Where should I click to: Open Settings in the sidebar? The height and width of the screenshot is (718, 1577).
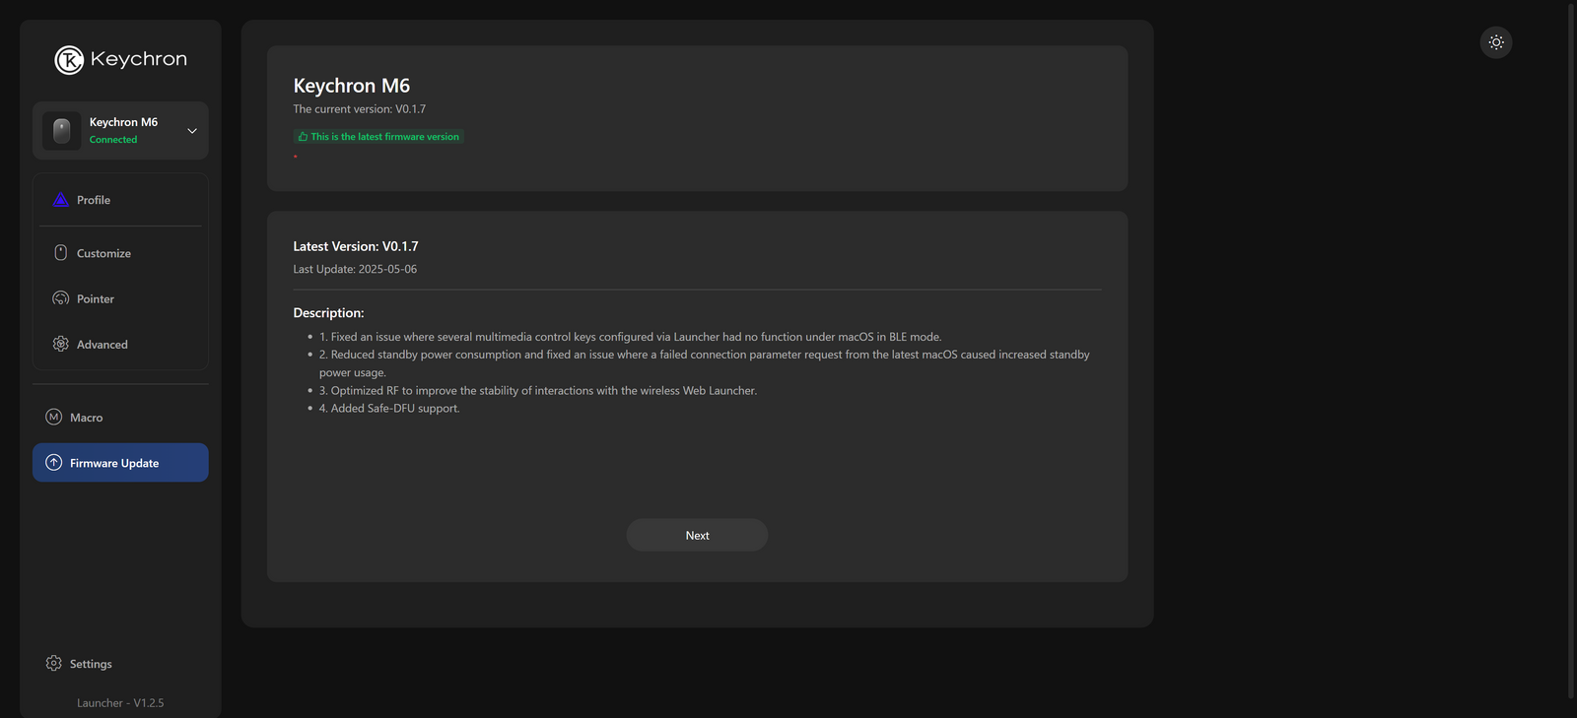(x=120, y=664)
